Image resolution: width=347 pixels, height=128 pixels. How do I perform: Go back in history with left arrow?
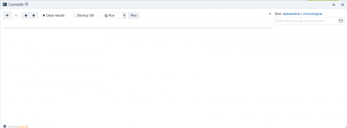pos(26,16)
